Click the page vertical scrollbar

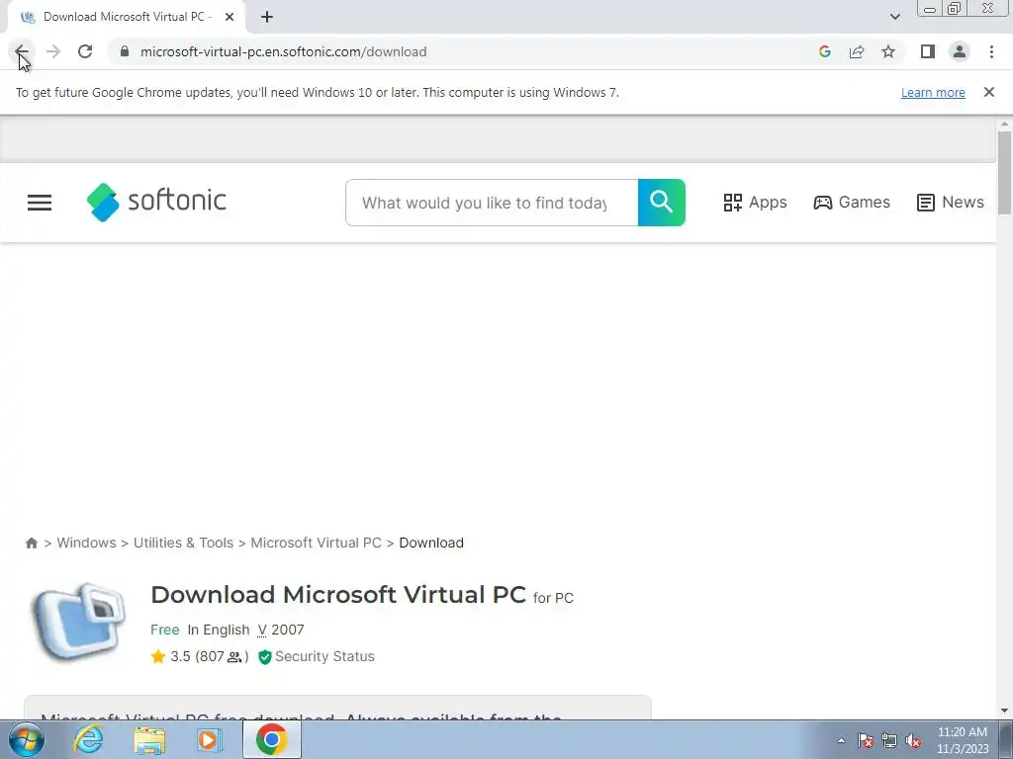tap(1004, 172)
